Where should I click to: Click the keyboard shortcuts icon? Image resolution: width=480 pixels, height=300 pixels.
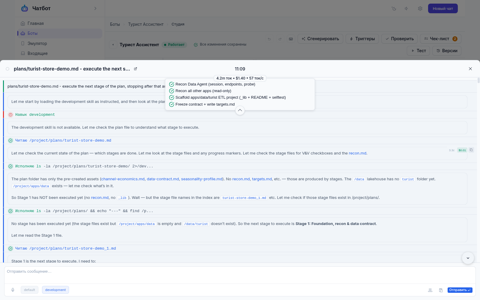tap(291, 39)
